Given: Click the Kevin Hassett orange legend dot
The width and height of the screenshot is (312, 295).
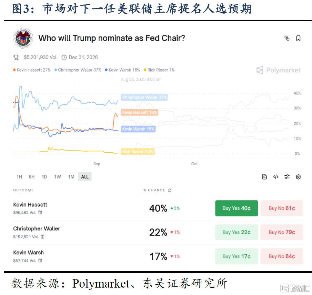Looking at the screenshot, I should pyautogui.click(x=15, y=70).
